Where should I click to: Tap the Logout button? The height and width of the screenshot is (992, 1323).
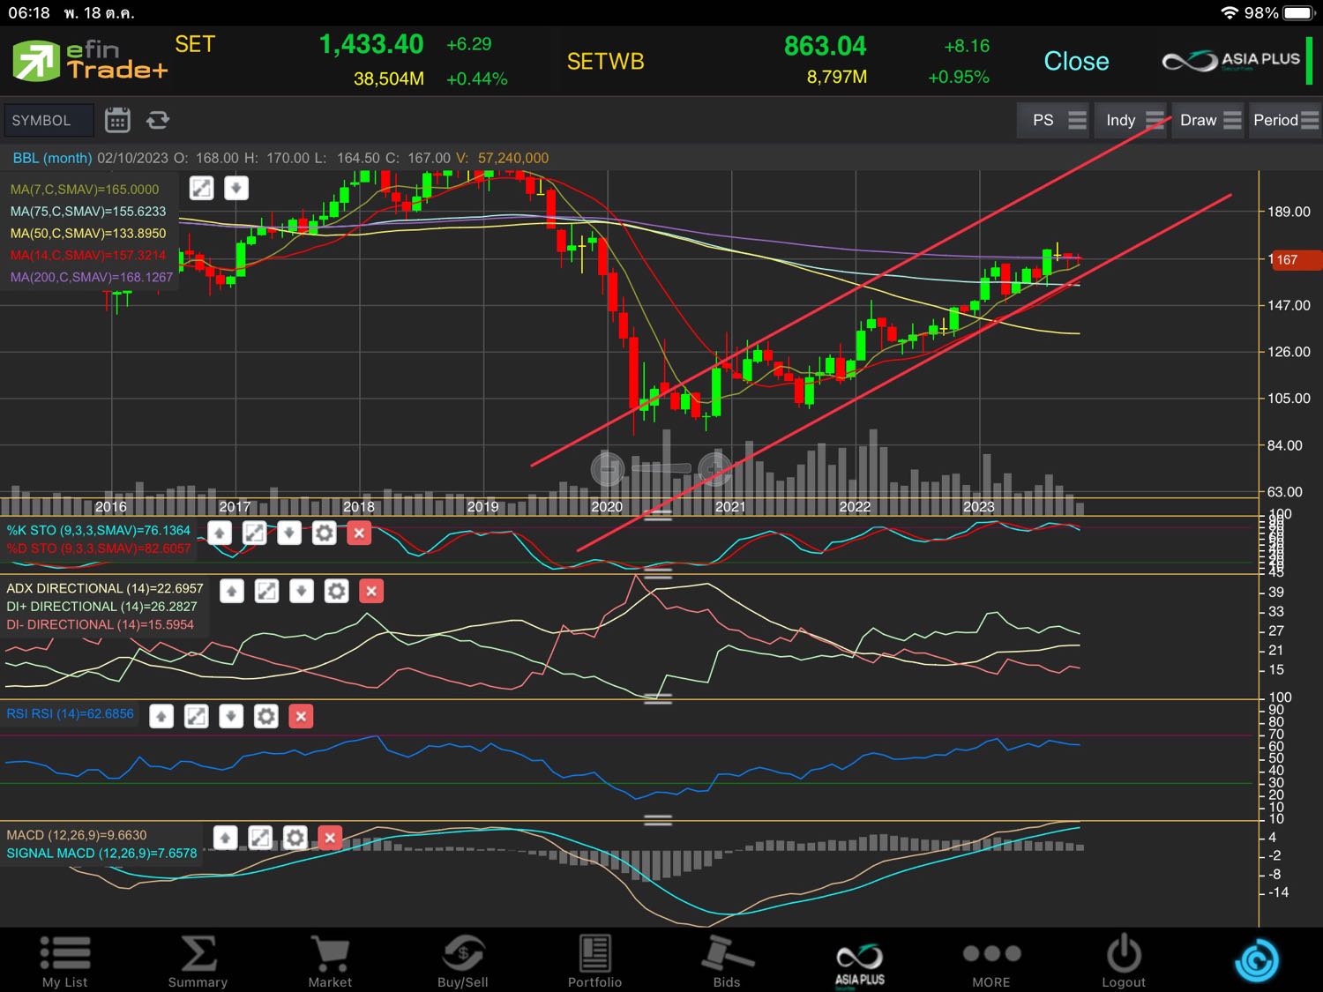tap(1124, 961)
